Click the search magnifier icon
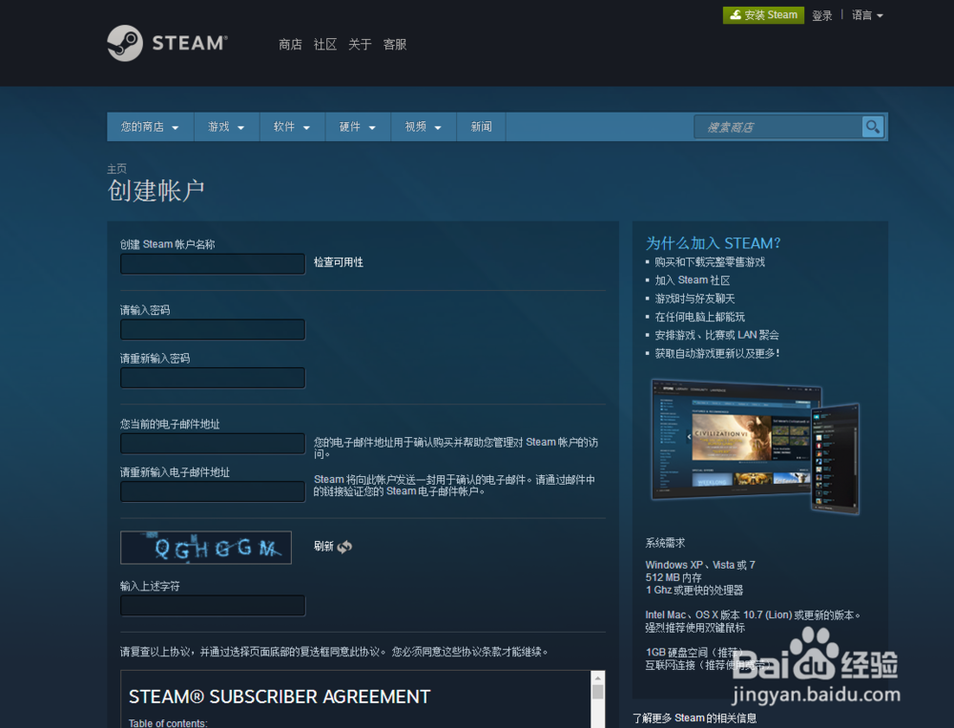954x728 pixels. coord(873,127)
